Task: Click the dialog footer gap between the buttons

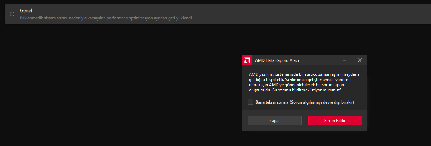Action: point(305,121)
